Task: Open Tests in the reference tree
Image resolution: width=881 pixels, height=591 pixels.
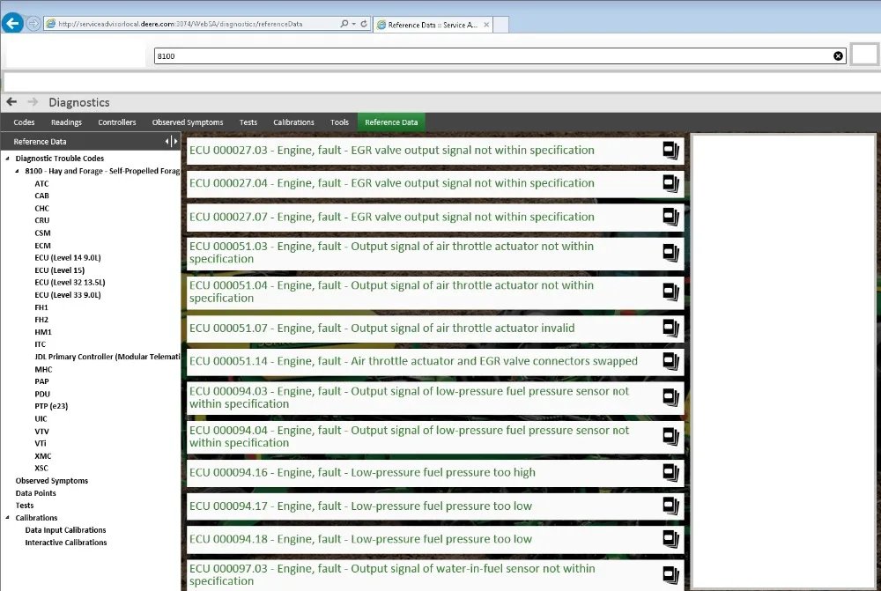Action: click(x=25, y=506)
